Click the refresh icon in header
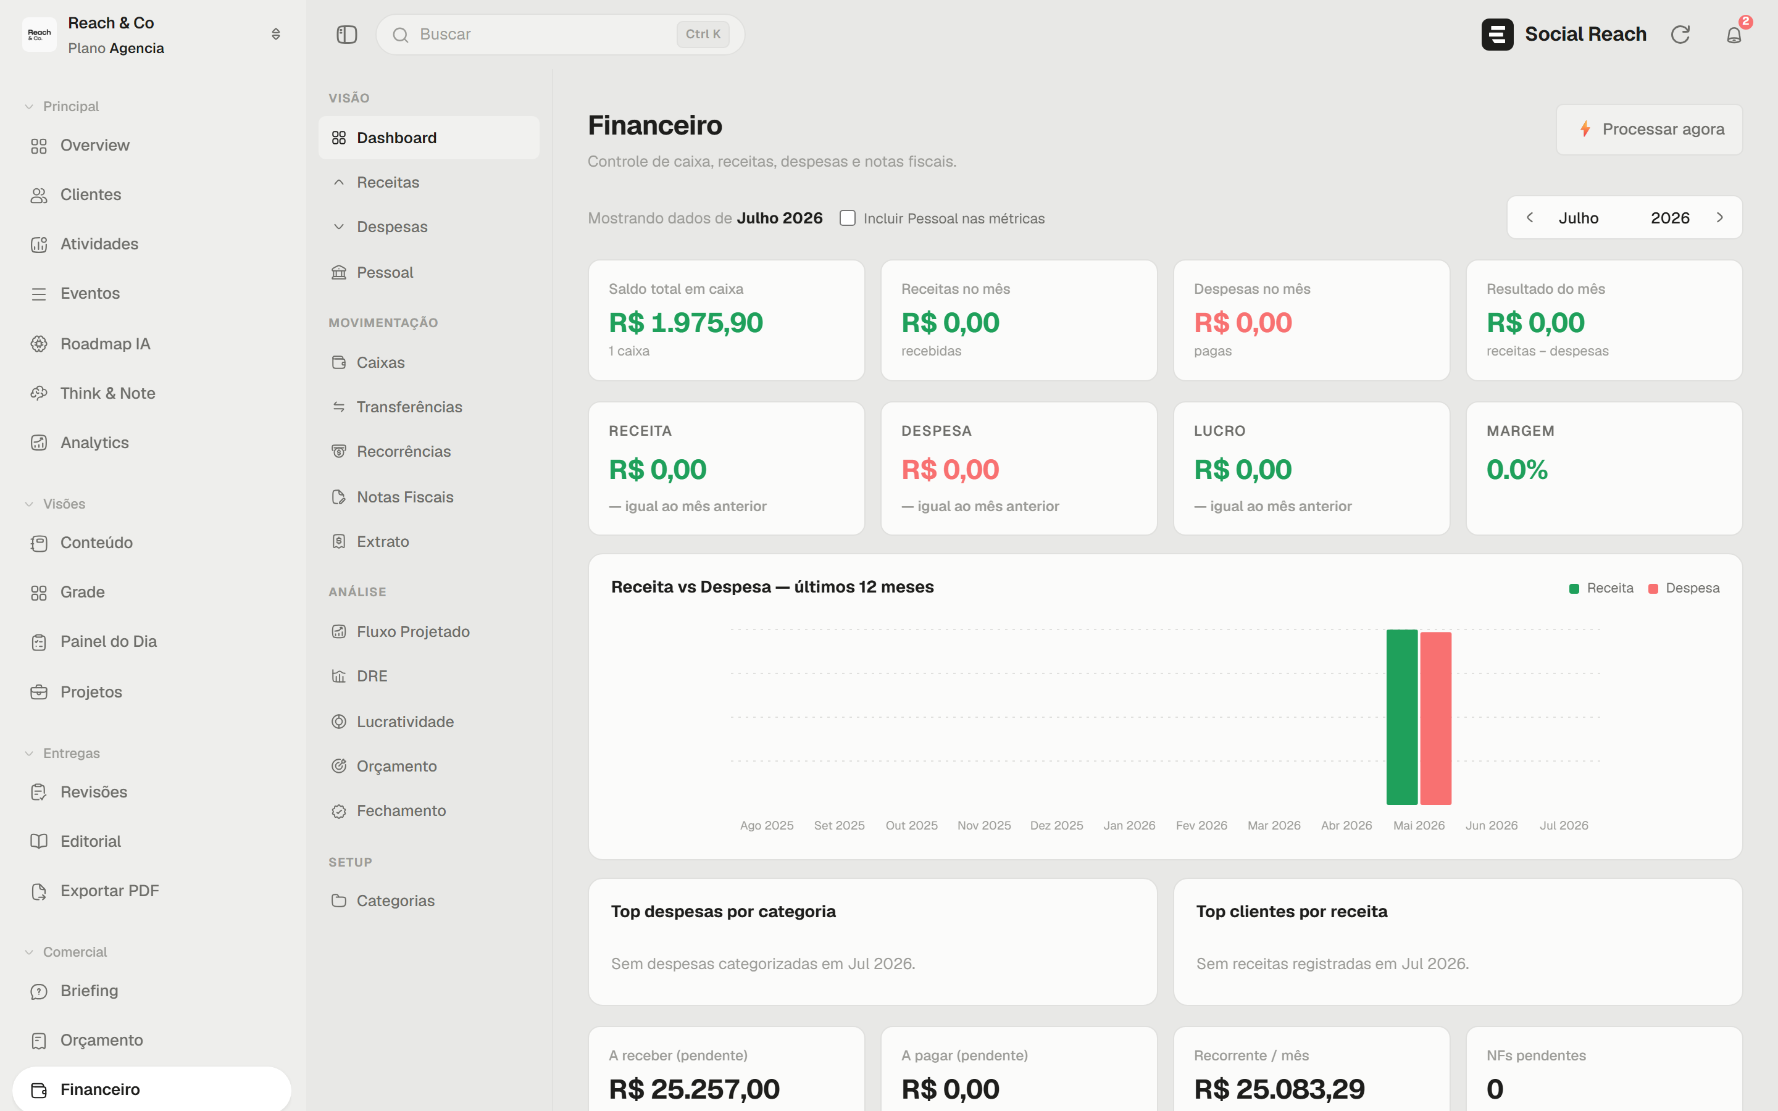The height and width of the screenshot is (1111, 1778). click(1680, 35)
